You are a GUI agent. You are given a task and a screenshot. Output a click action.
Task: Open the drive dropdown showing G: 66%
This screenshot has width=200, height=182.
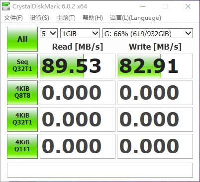148,33
